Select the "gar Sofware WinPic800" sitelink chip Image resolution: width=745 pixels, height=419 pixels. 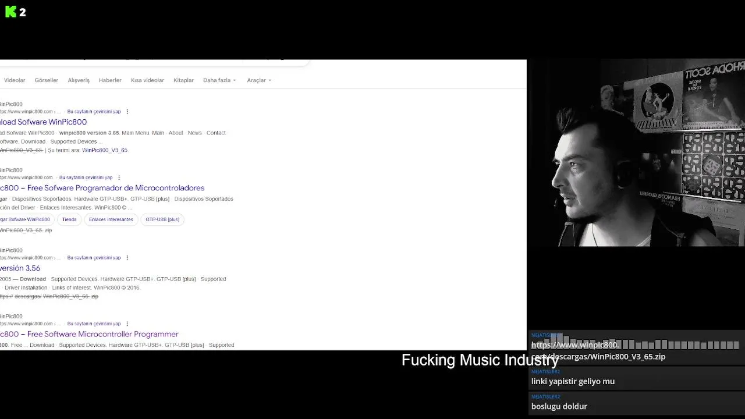(x=26, y=219)
